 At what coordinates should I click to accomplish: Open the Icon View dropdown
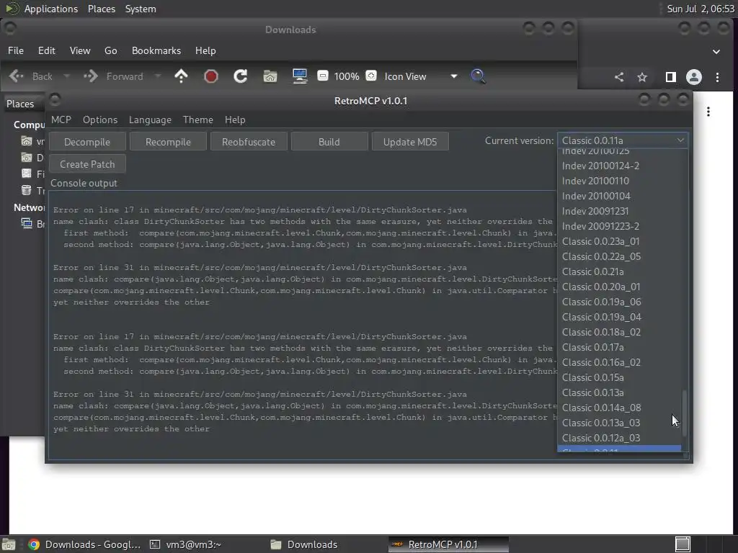pos(421,76)
